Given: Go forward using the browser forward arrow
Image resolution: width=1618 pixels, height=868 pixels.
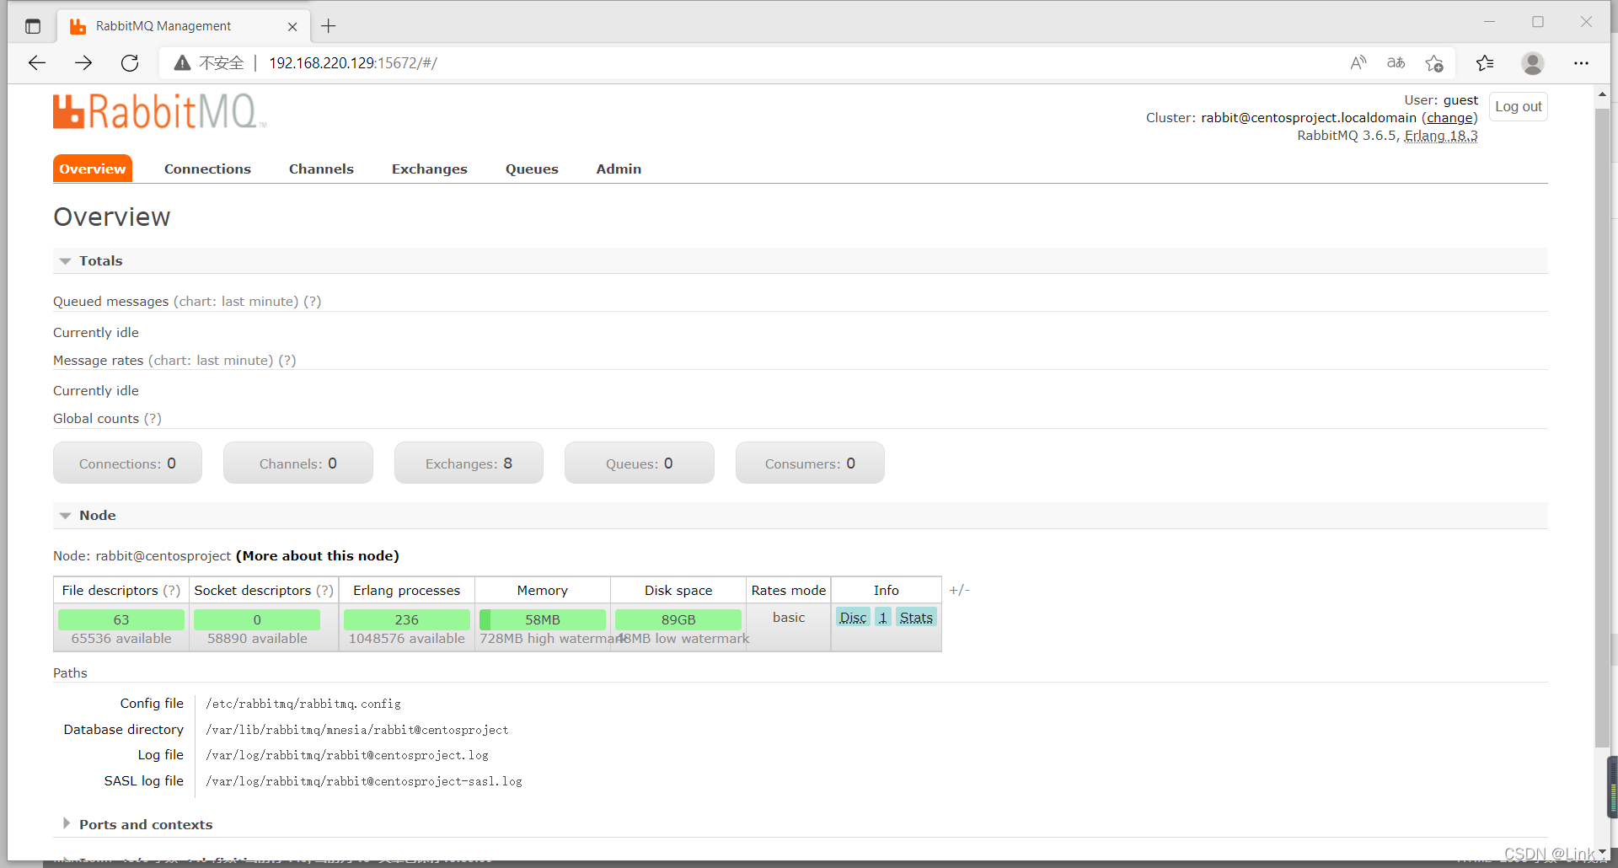Looking at the screenshot, I should (83, 63).
